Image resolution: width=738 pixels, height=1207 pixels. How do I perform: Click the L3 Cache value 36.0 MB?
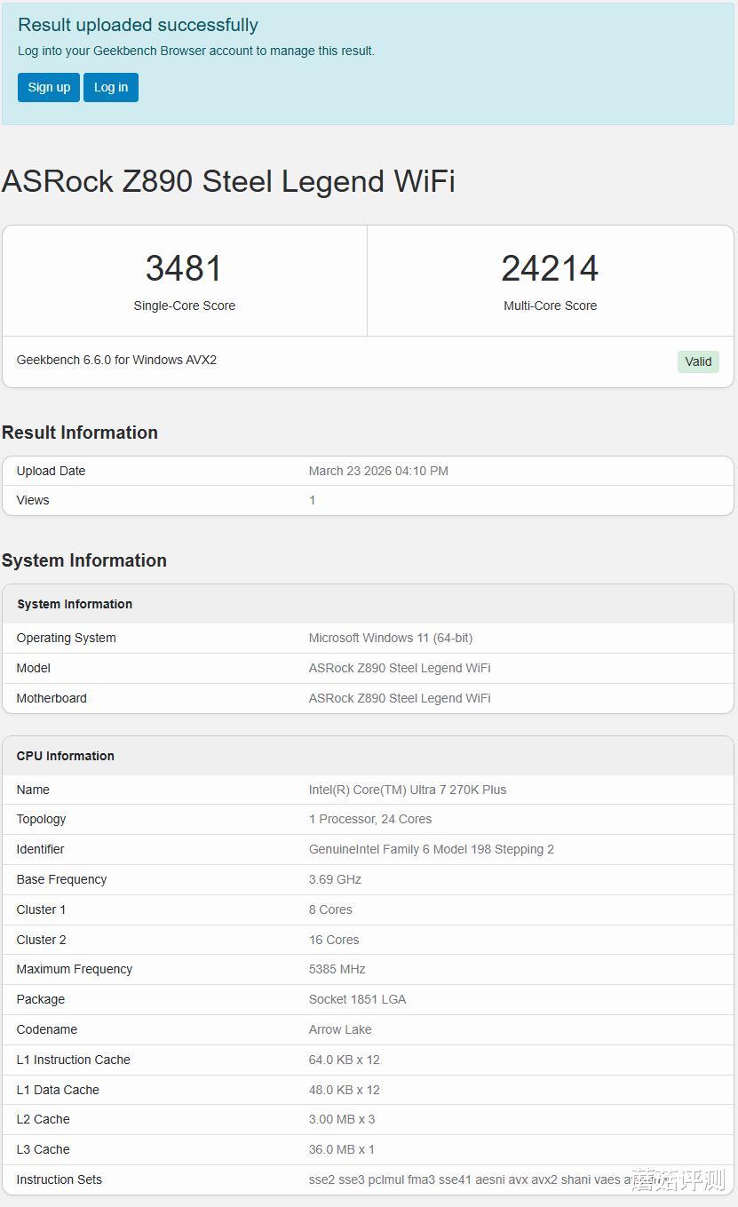click(x=342, y=1149)
